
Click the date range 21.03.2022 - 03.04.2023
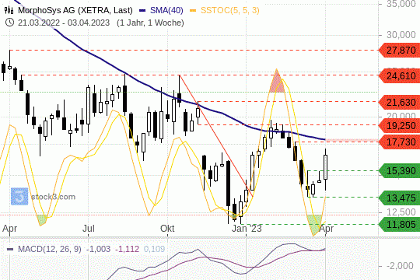pos(64,23)
